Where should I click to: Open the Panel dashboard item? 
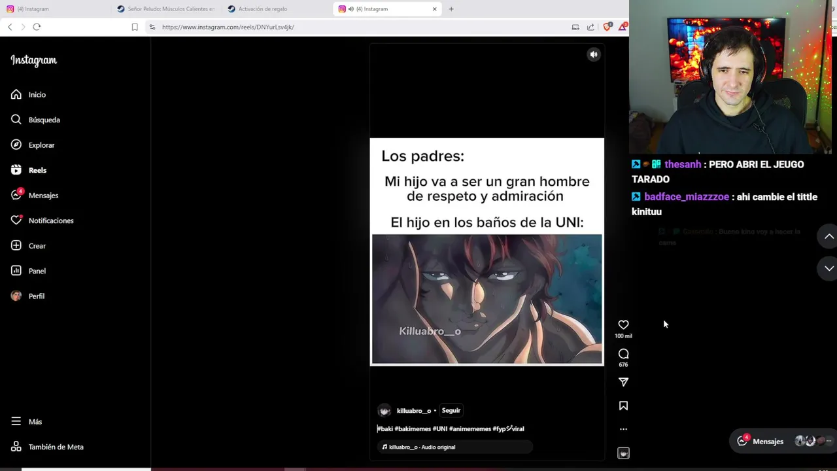(x=28, y=271)
